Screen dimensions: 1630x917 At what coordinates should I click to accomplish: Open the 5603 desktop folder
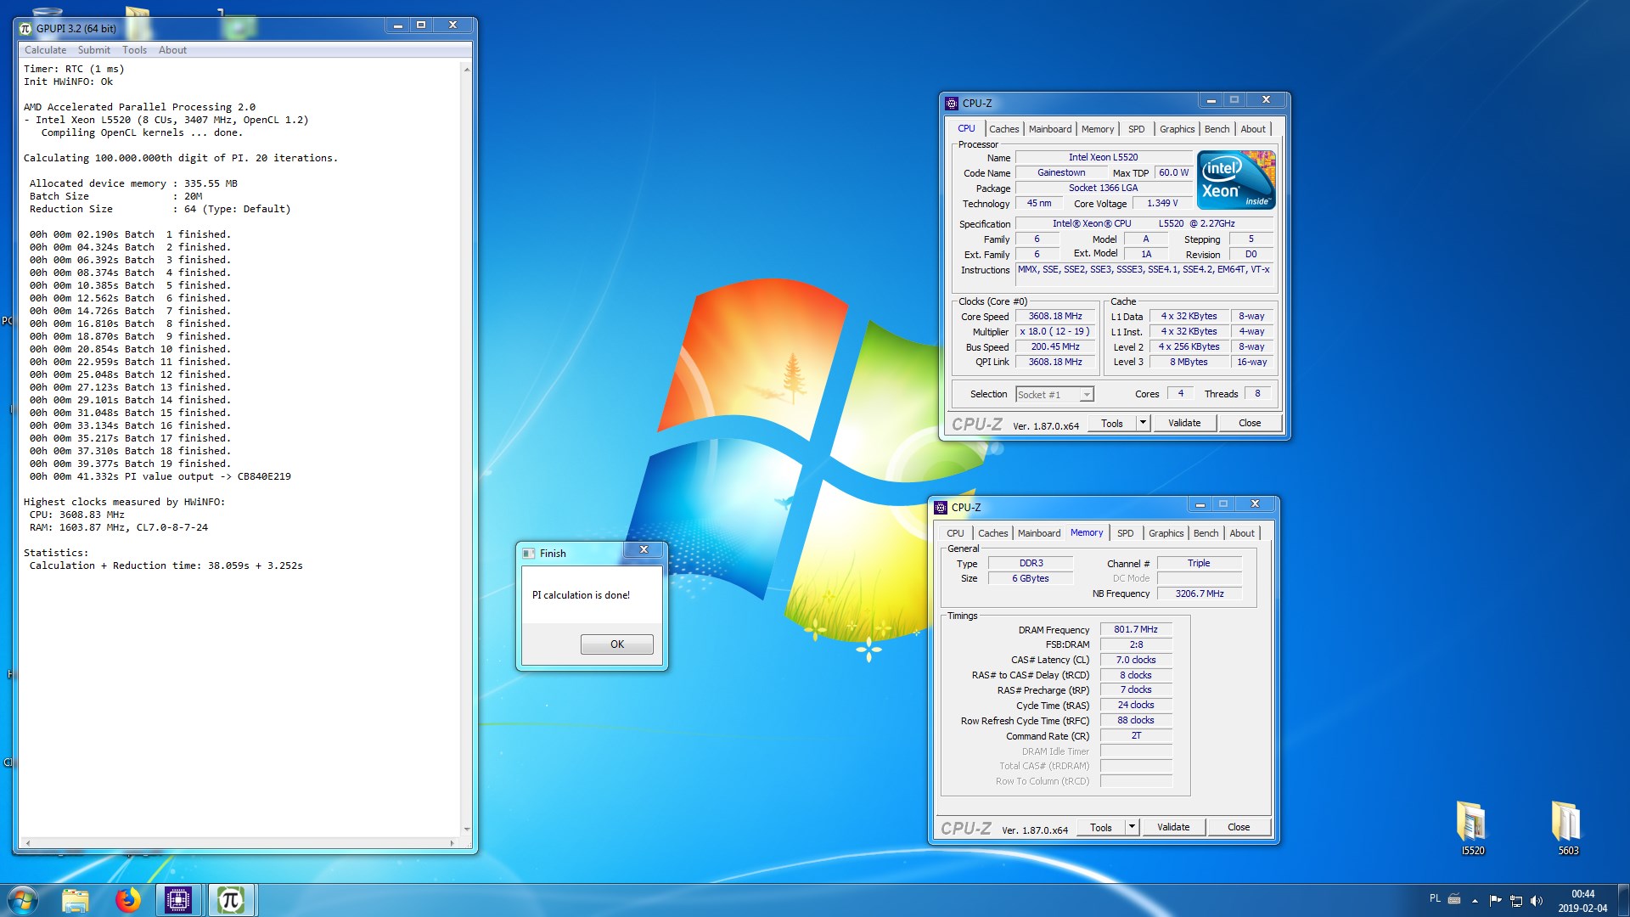point(1567,828)
